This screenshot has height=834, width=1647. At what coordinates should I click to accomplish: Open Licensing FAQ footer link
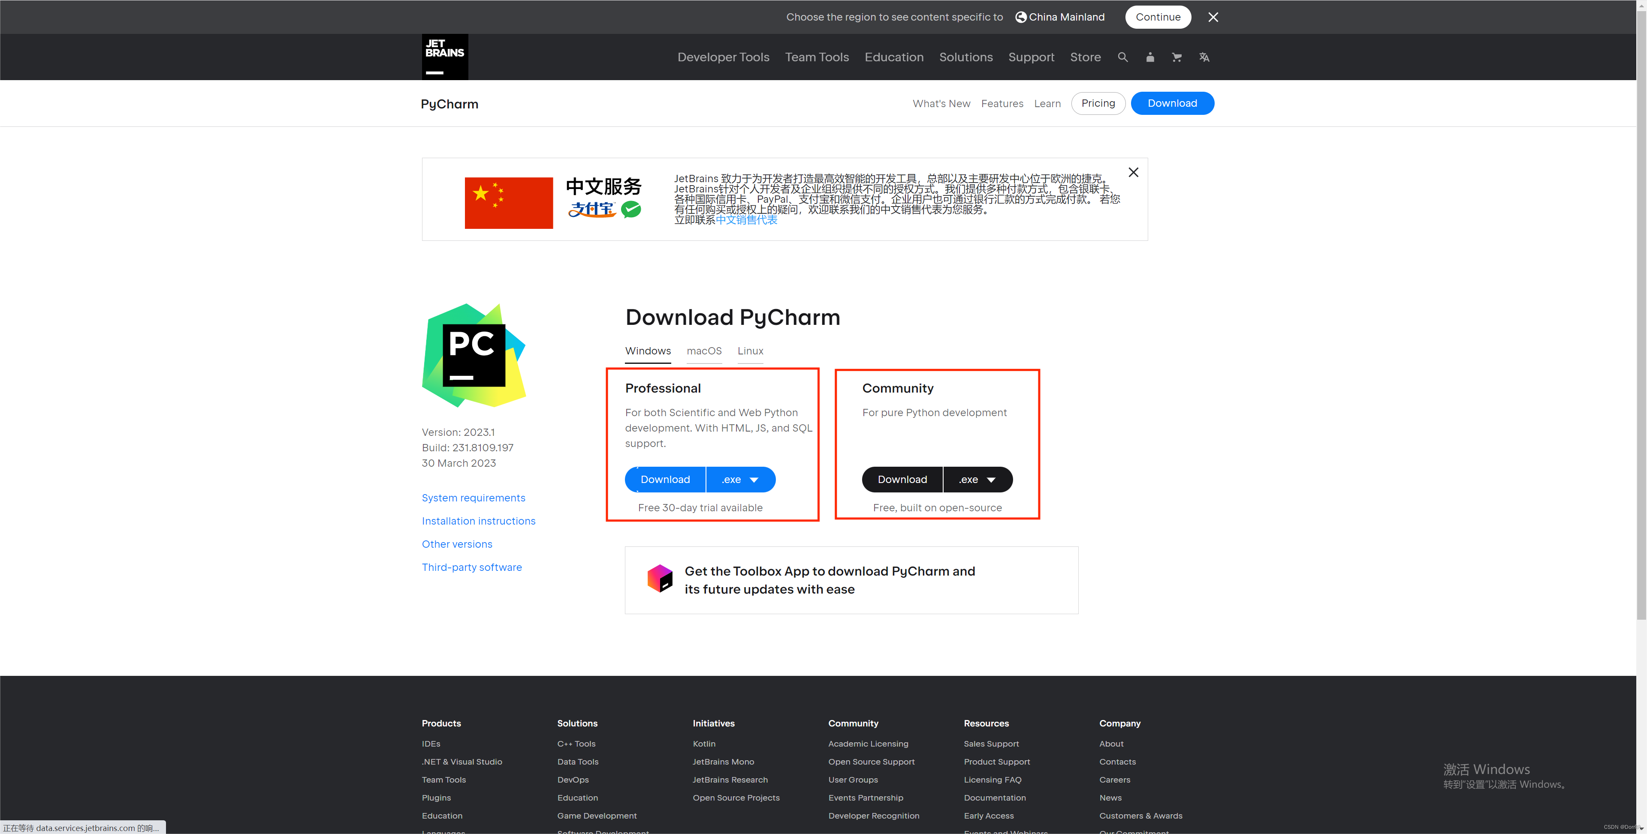(x=992, y=780)
